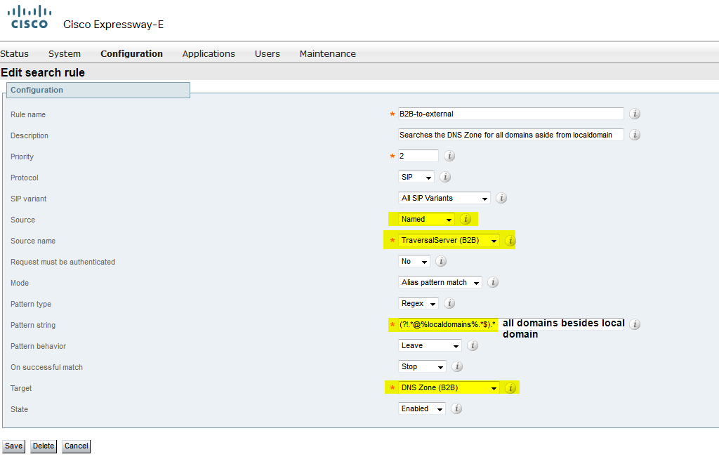Save the search rule
This screenshot has width=719, height=466.
pos(14,446)
